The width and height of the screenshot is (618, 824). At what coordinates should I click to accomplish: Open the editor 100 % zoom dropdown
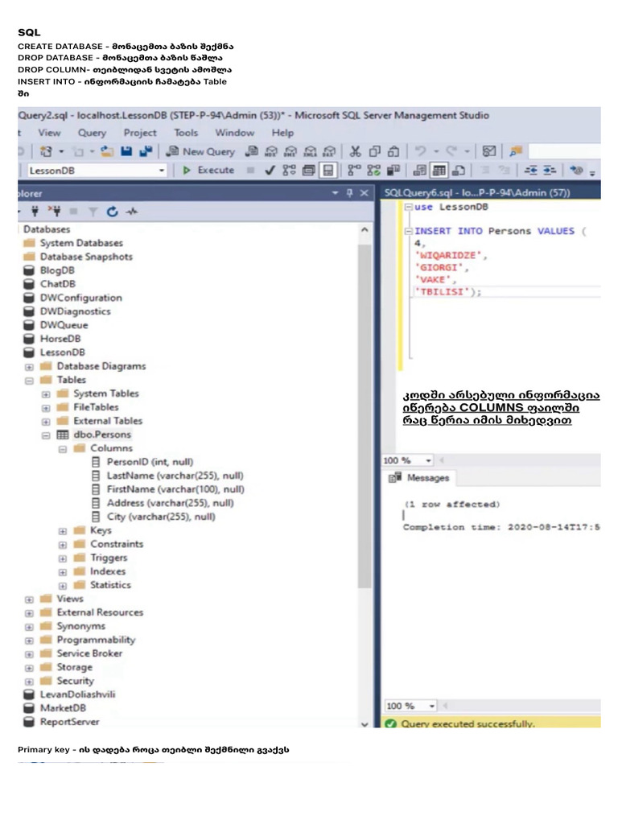coord(428,461)
